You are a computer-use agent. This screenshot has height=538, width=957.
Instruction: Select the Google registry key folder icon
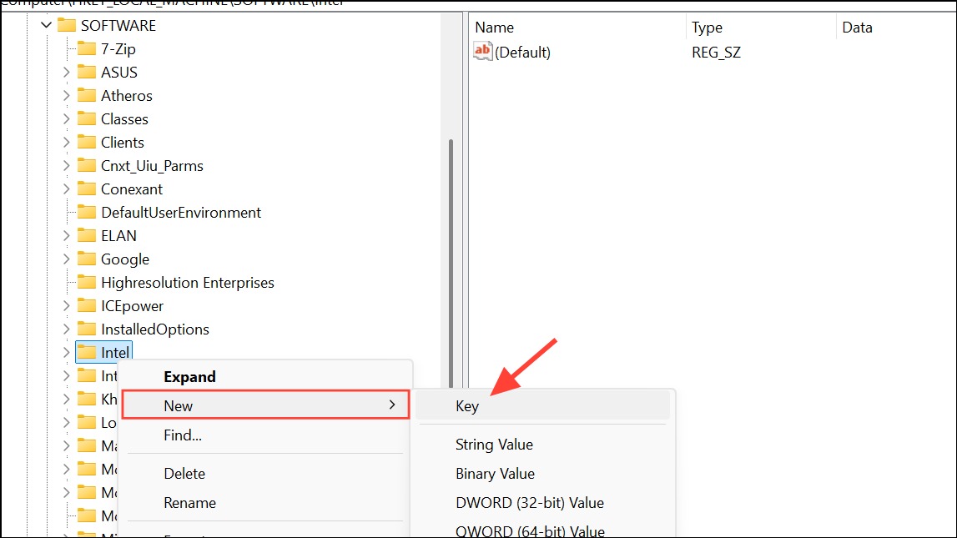(x=87, y=259)
